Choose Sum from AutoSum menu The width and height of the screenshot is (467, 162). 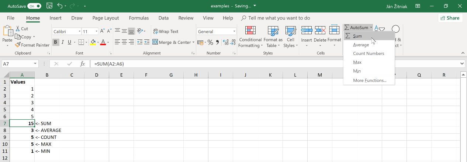pyautogui.click(x=369, y=36)
